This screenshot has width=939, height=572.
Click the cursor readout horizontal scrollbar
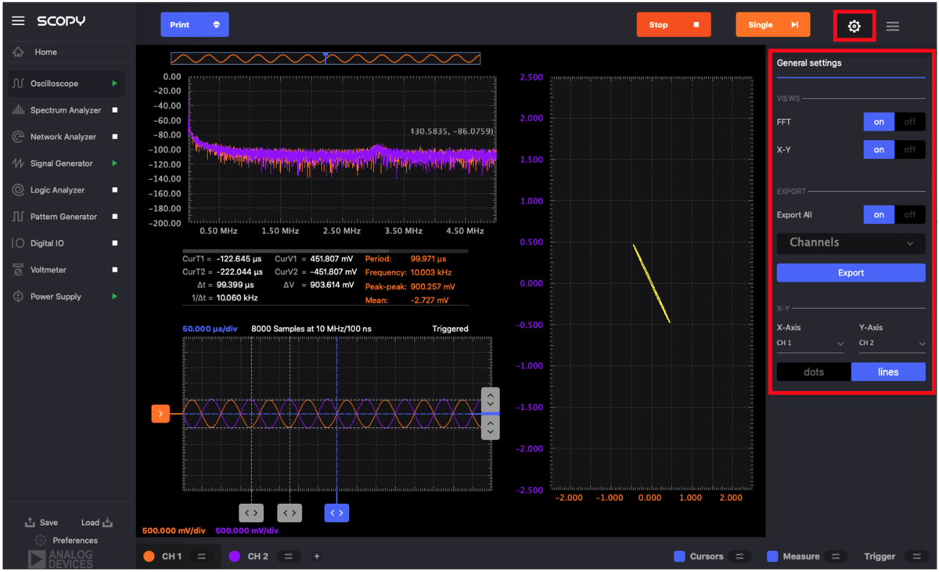[x=286, y=251]
